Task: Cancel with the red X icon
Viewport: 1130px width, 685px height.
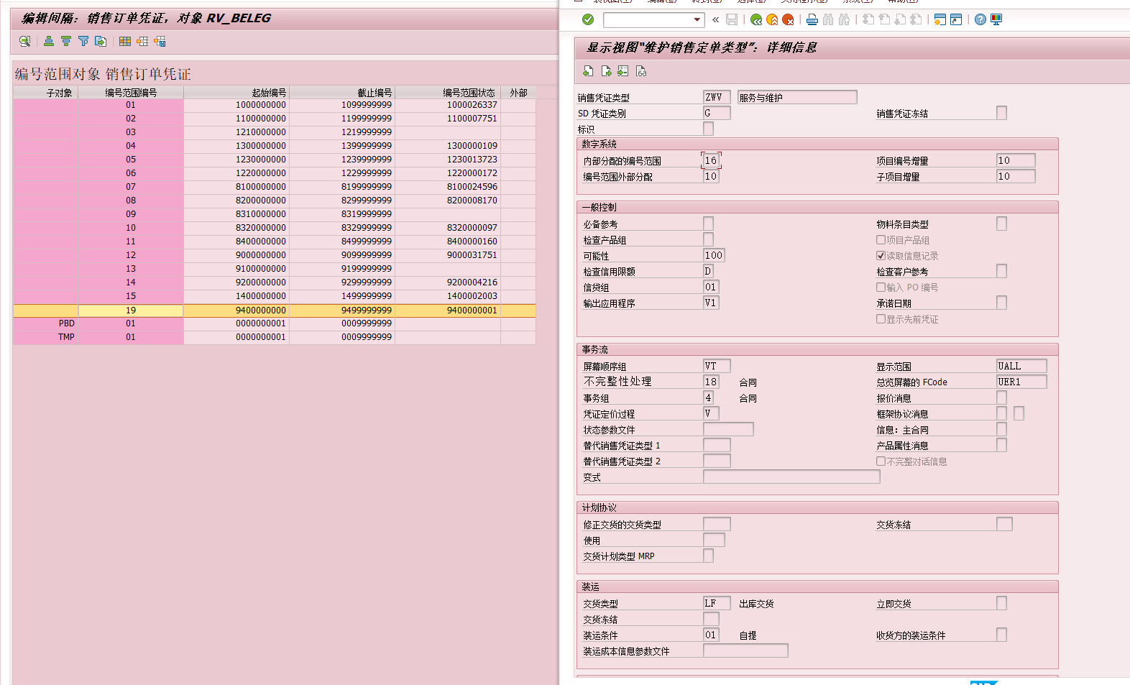Action: [788, 19]
